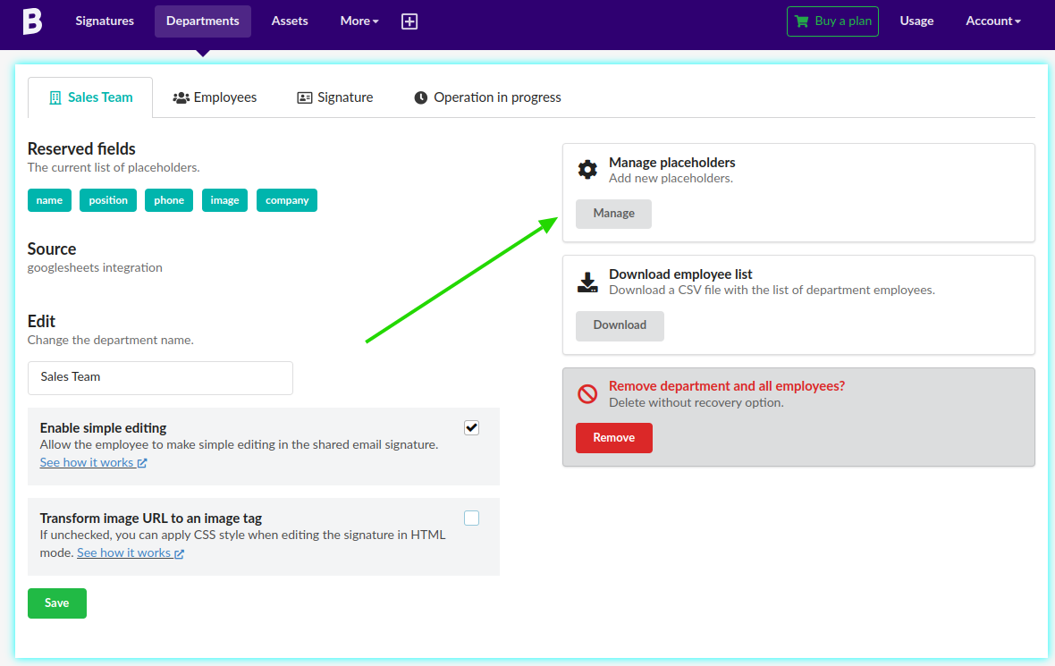Check Transform image URL to an image tag
This screenshot has height=666, width=1055.
coord(471,518)
